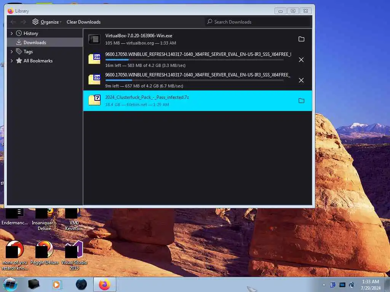Screen dimensions: 390x292
Task: Select History in the sidebar
Action: 30,33
